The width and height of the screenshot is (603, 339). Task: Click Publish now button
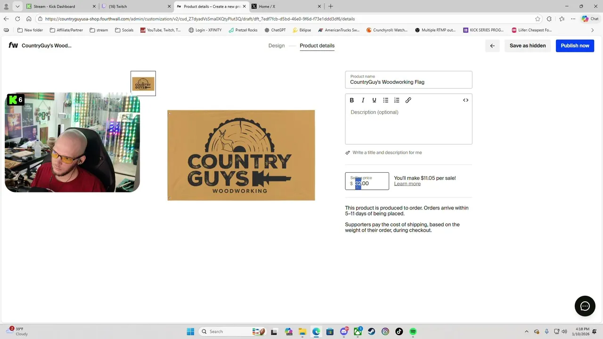[x=575, y=46]
